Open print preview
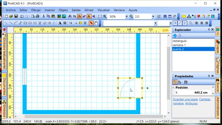The image size is (222, 125). [x=33, y=16]
